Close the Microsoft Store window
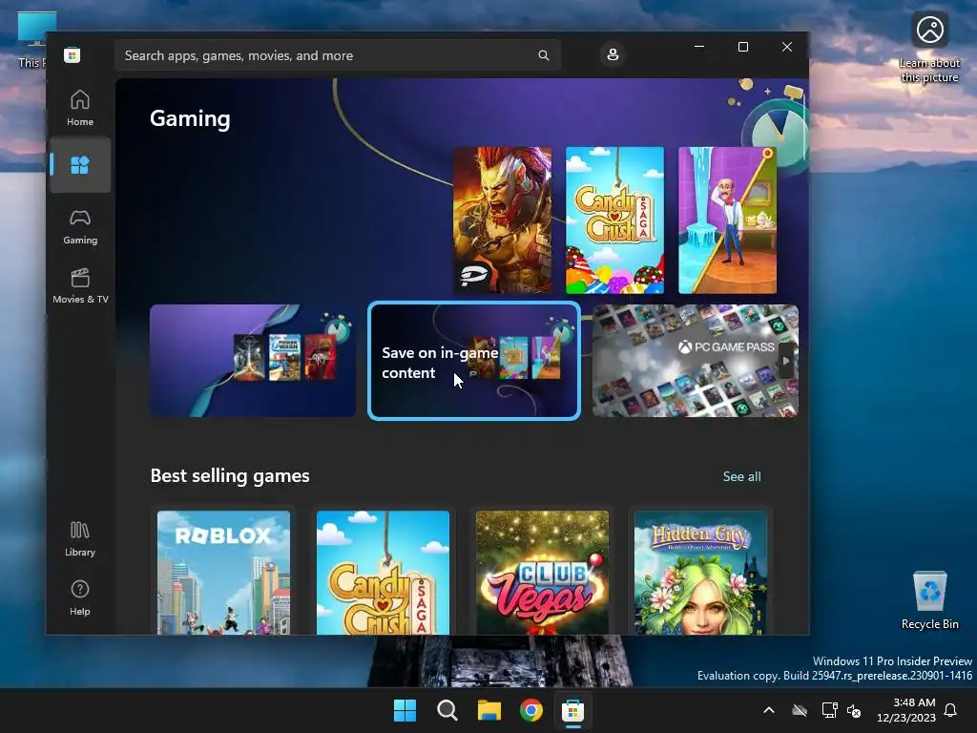Viewport: 977px width, 733px height. tap(787, 47)
